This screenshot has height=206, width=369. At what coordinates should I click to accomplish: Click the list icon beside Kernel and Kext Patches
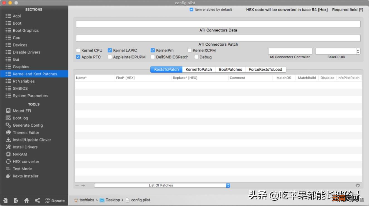pyautogui.click(x=8, y=74)
